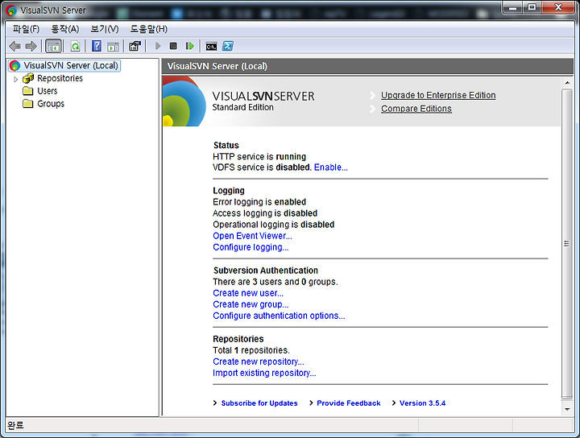The width and height of the screenshot is (580, 438).
Task: Click the Version 3.5.4 link
Action: point(422,403)
